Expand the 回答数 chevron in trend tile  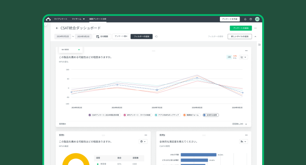pyautogui.click(x=246, y=124)
